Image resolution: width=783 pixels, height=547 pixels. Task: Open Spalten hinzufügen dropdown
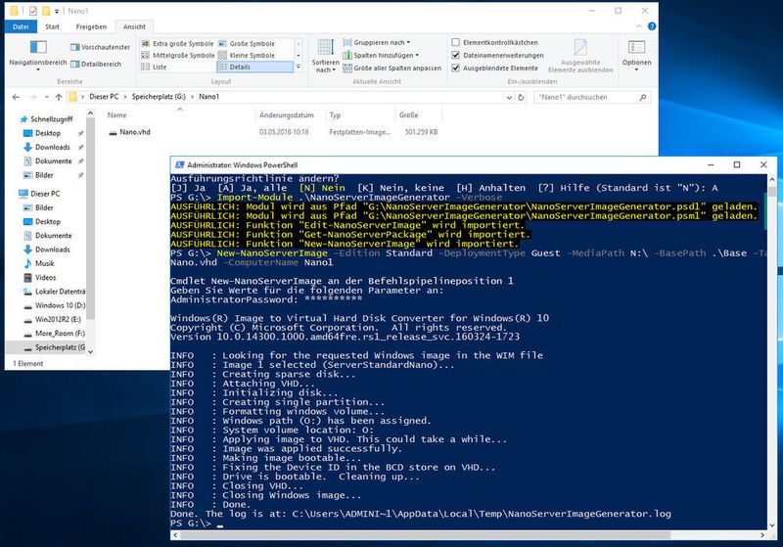tap(381, 55)
